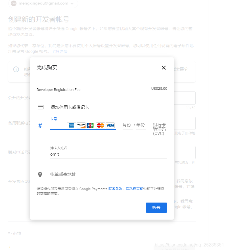Click the * - 必填 required note
This screenshot has width=226, height=250.
click(14, 233)
